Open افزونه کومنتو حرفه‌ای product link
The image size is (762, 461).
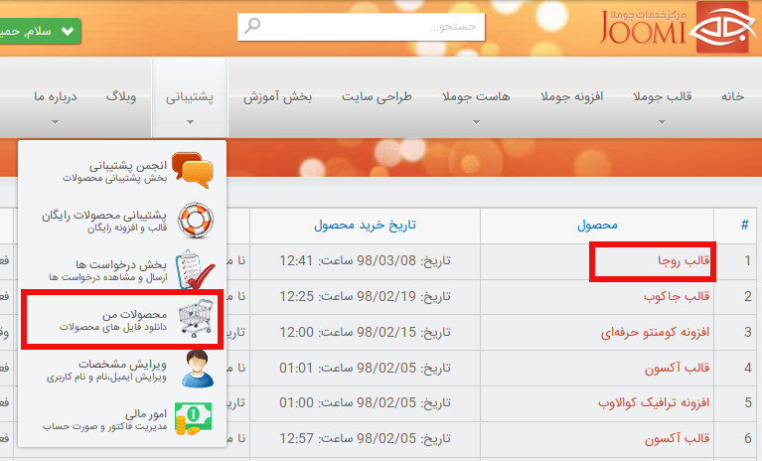[x=655, y=332]
